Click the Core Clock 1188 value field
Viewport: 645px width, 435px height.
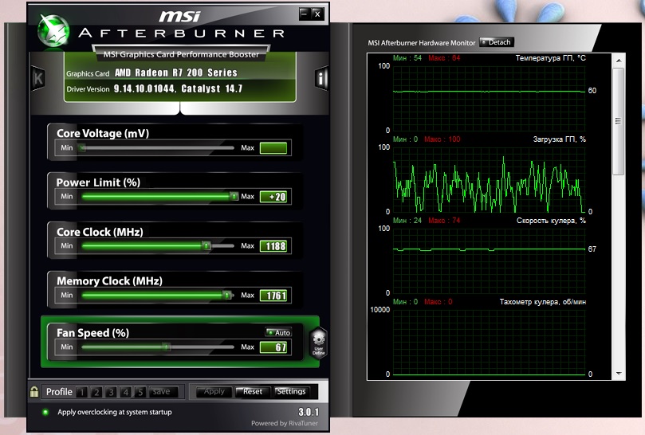(x=273, y=246)
